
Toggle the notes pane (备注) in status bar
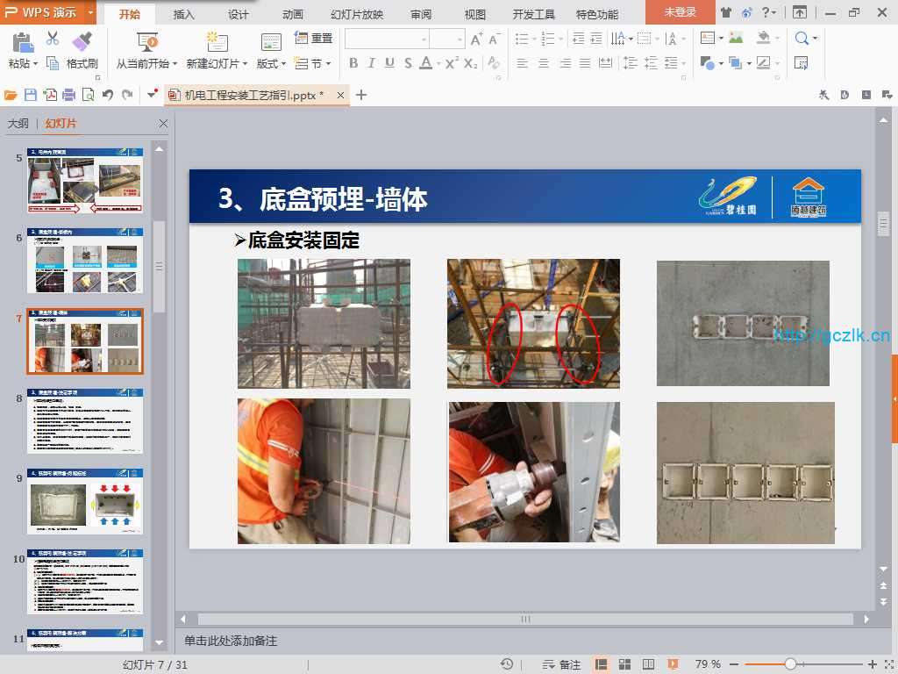[561, 664]
